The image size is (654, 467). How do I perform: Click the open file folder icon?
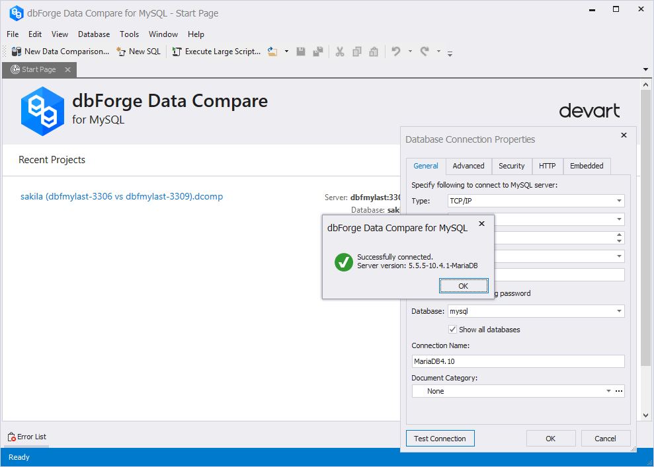coord(272,52)
